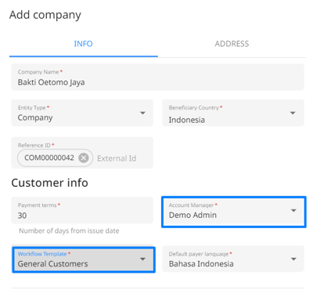Screen dimensions: 313x293
Task: Click the 'Customer info' heading
Action: coord(49,183)
